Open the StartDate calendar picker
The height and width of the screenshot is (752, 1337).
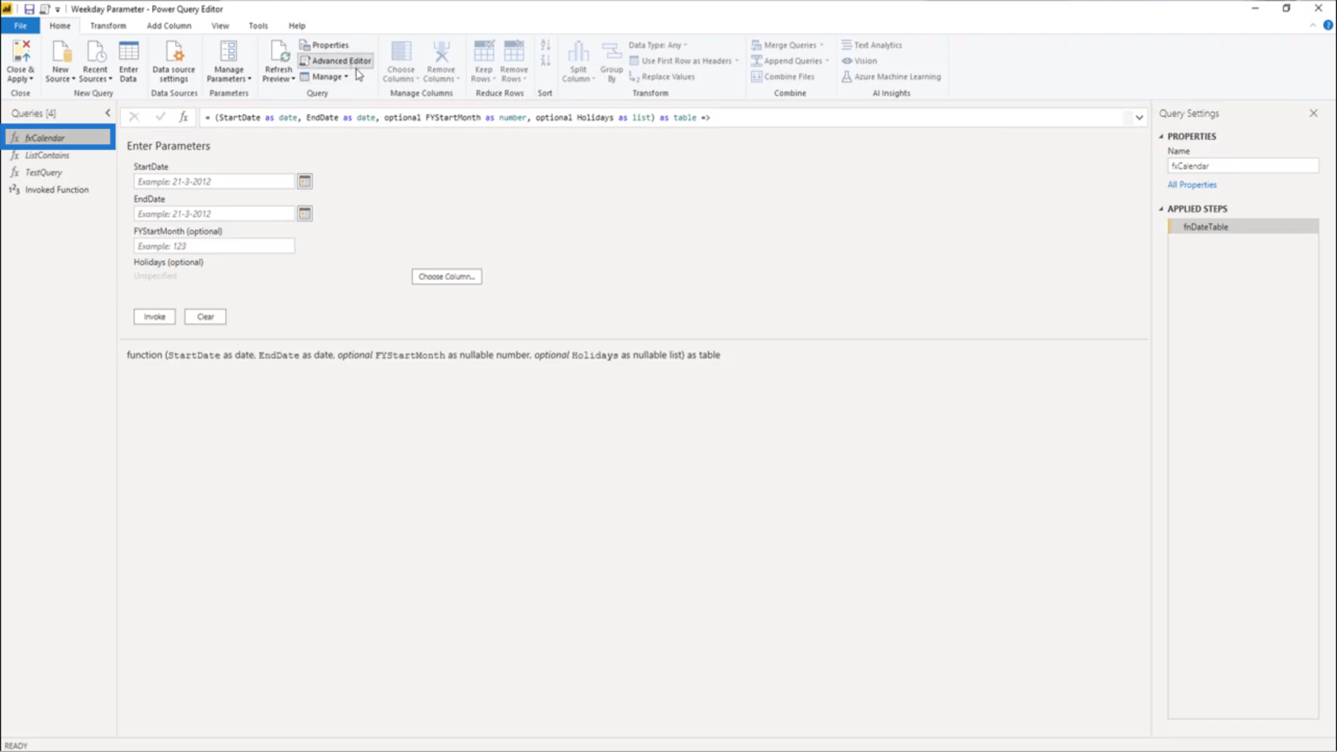305,181
